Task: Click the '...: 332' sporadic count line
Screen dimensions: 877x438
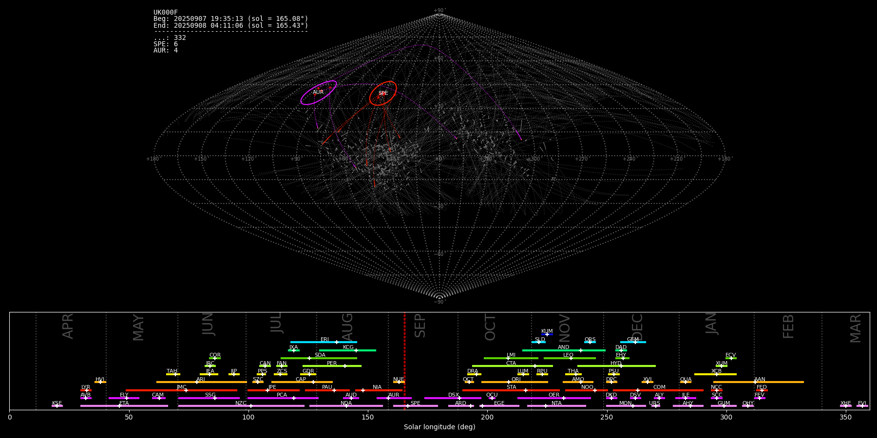Action: [x=170, y=37]
